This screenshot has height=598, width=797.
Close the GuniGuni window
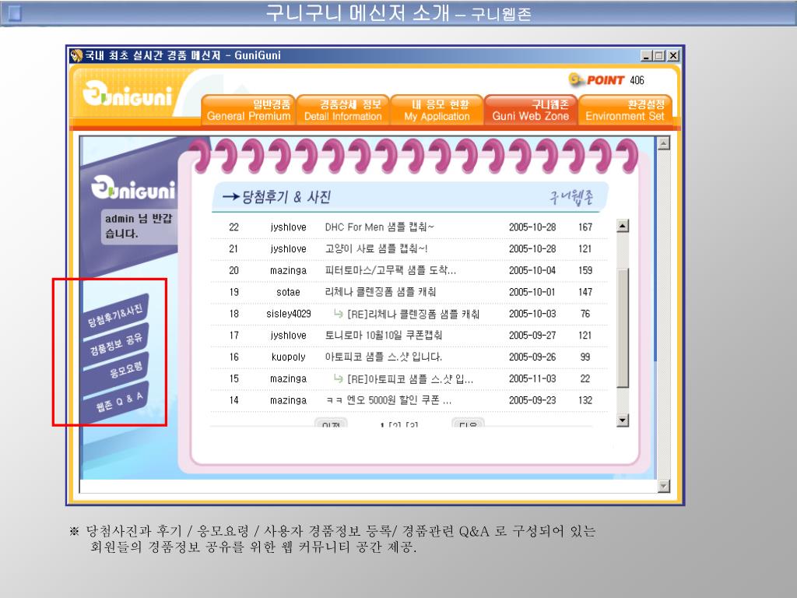tap(673, 56)
